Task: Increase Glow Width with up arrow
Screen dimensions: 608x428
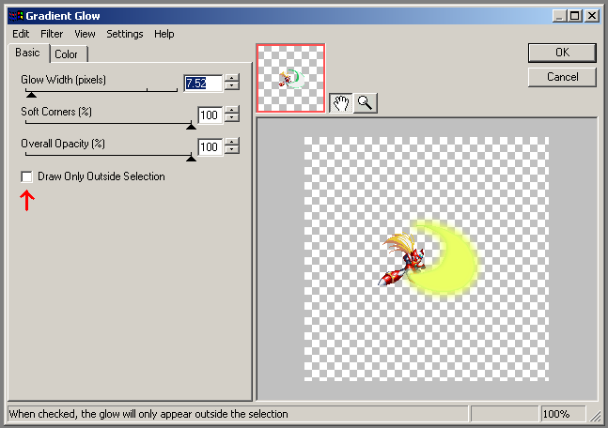Action: pos(232,78)
